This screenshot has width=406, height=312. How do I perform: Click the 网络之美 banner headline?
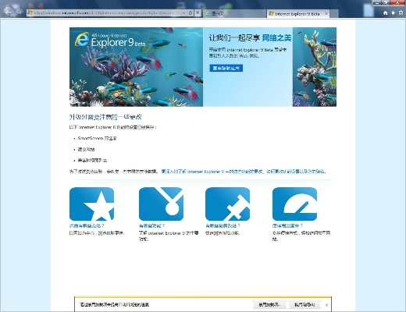click(276, 38)
